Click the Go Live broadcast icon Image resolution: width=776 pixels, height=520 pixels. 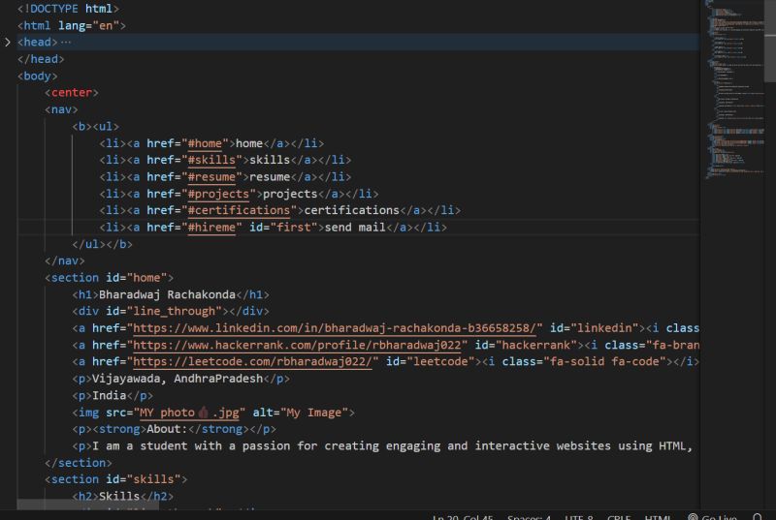693,517
